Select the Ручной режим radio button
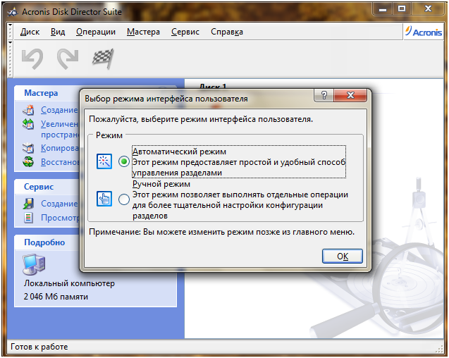449x358 pixels. pos(124,199)
